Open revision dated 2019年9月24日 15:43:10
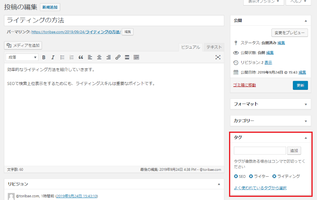This screenshot has width=317, height=200. pos(76,196)
